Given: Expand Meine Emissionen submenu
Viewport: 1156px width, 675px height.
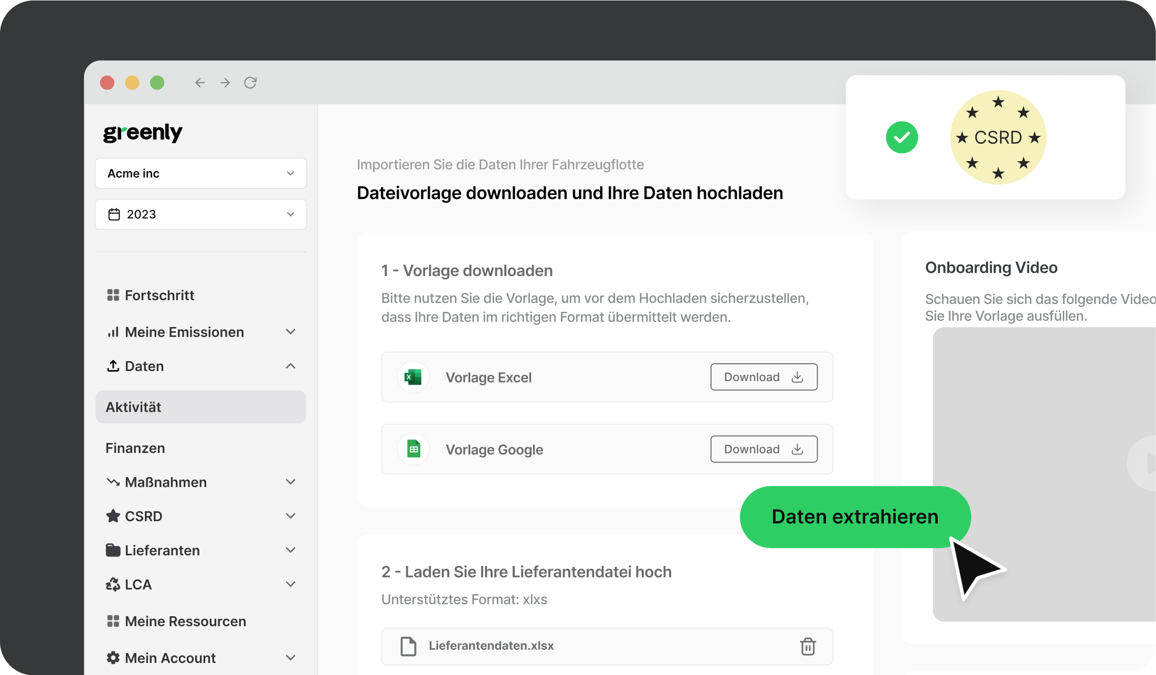Looking at the screenshot, I should pos(290,332).
